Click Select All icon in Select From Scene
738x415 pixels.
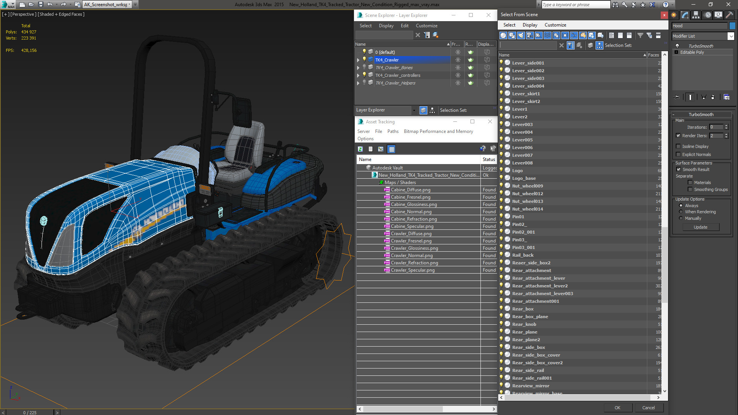(612, 35)
